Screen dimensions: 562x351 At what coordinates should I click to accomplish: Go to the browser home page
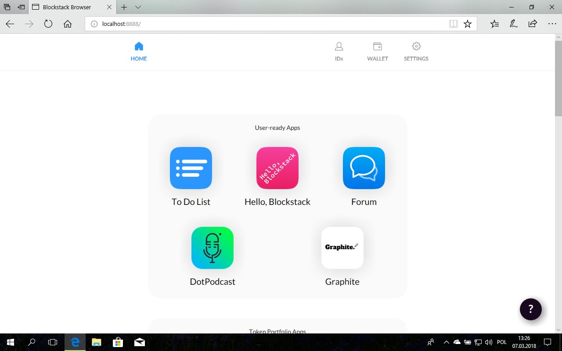(x=68, y=24)
